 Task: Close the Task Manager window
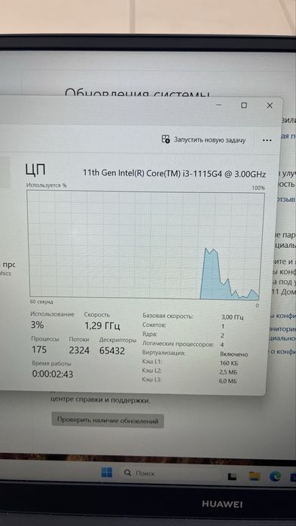(x=270, y=106)
